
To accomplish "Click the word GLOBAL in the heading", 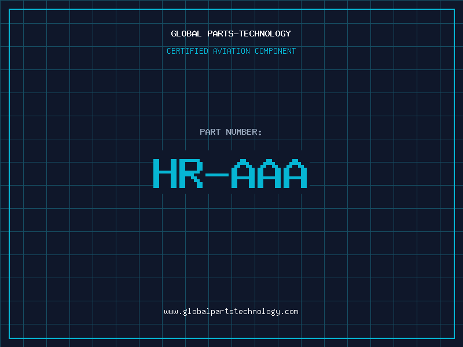I will 186,34.
